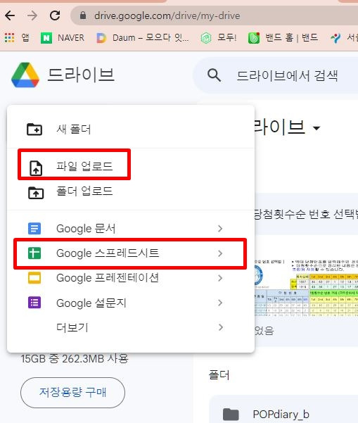Expand the Google 스프레드시트 submenu arrow

click(220, 253)
